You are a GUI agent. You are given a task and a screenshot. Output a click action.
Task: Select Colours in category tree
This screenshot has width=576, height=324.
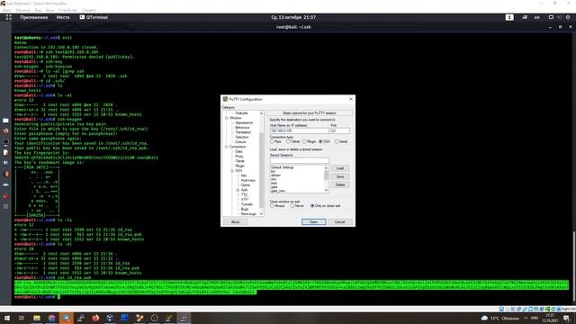pyautogui.click(x=240, y=142)
